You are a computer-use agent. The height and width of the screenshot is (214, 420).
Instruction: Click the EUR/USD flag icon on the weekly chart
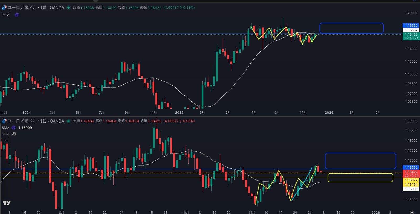tap(4, 8)
